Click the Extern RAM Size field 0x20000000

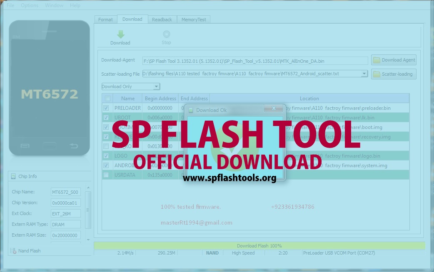pos(65,235)
